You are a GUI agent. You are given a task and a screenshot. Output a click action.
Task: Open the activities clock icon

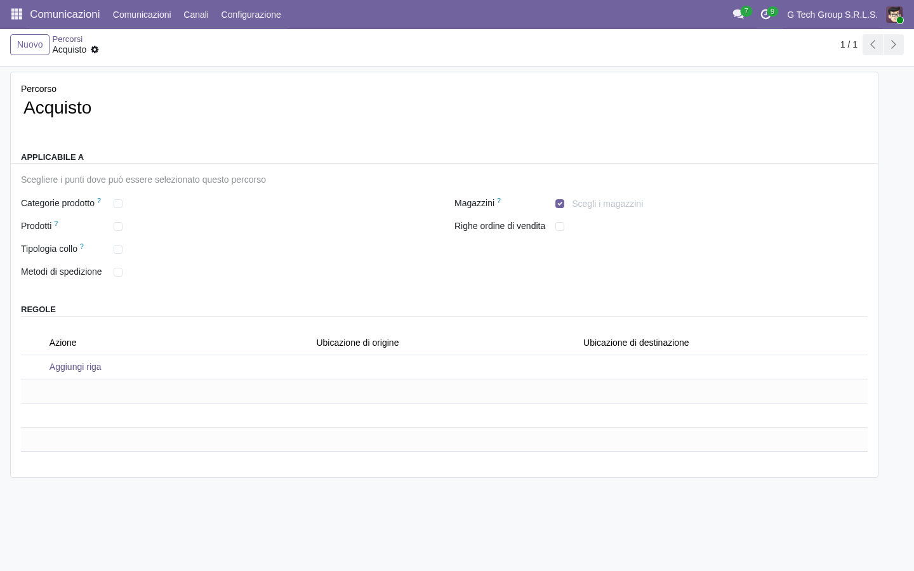click(765, 14)
